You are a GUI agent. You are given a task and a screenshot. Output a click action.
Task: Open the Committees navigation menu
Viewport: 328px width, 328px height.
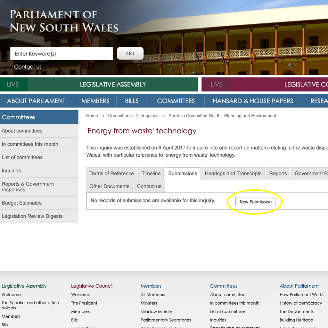176,101
